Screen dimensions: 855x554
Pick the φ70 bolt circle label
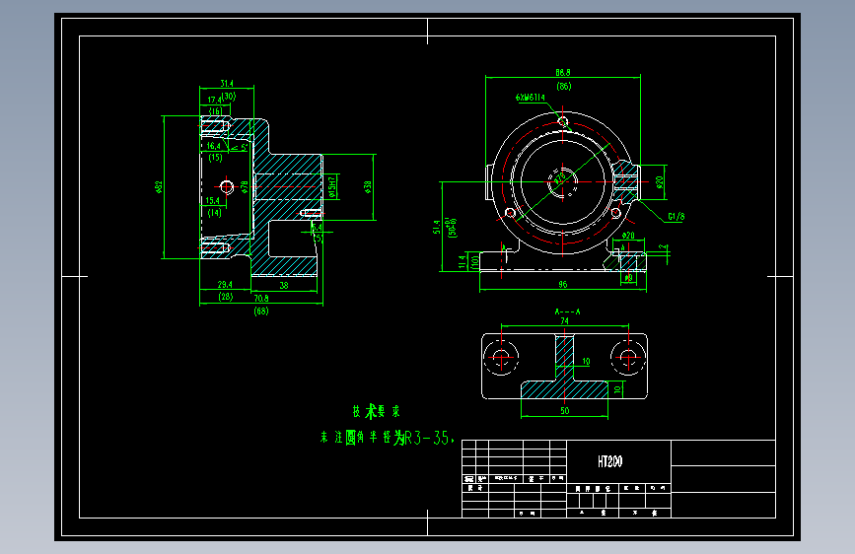tap(560, 177)
